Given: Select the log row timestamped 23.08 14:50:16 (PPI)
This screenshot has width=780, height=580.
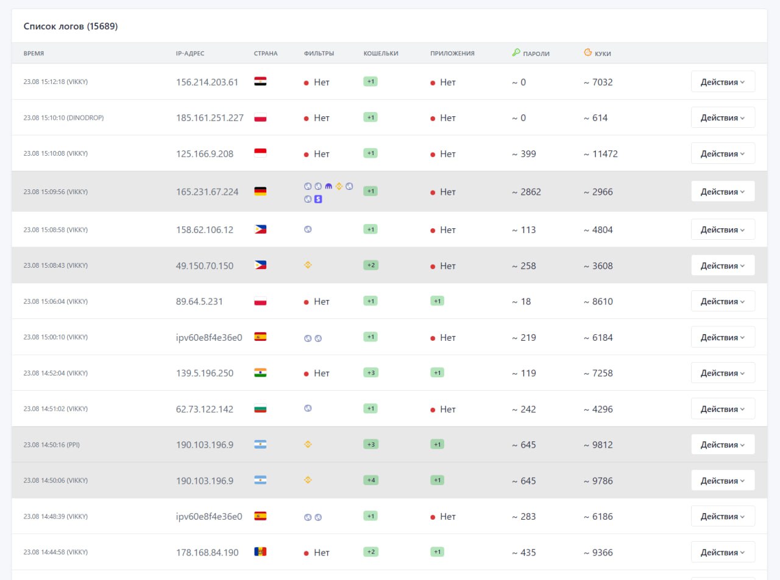Looking at the screenshot, I should point(52,445).
